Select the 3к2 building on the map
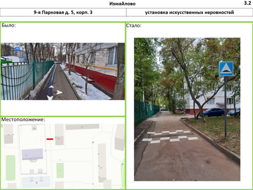253x190 pixels. point(82,127)
